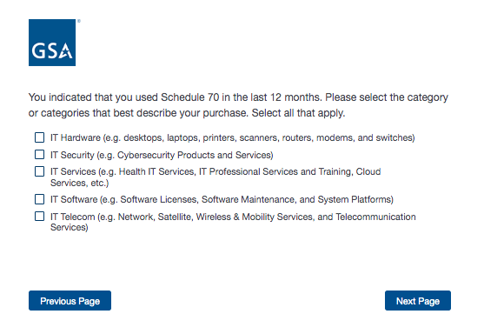Click the 'Schedule 70' text in the question

tap(189, 97)
